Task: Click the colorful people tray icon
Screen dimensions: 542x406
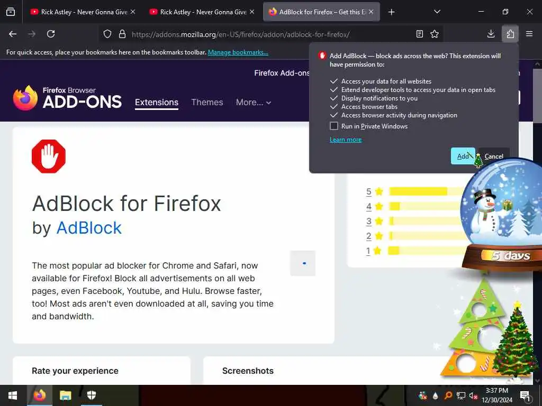Action: tap(422, 395)
